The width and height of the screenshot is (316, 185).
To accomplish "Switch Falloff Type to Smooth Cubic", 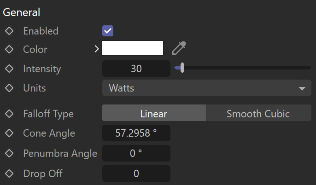I will point(259,113).
